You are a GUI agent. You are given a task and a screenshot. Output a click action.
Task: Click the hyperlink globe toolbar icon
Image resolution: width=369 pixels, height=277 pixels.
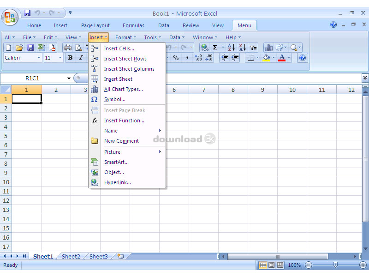coord(204,48)
